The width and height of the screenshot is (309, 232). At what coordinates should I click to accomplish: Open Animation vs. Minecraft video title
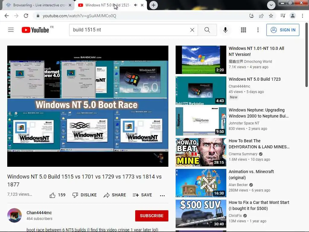251,175
